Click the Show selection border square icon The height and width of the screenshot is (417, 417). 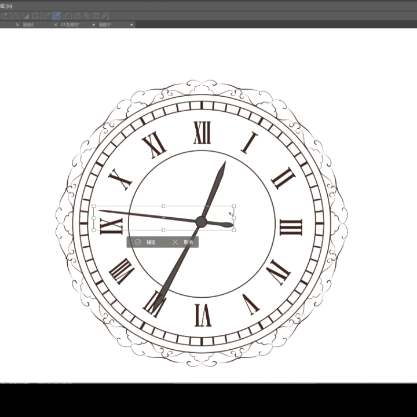click(35, 16)
